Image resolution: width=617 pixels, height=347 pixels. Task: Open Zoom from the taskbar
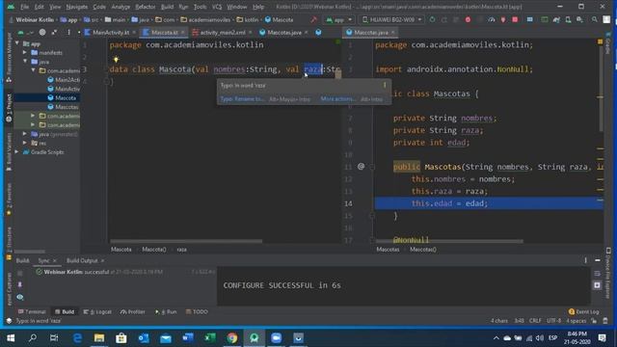(x=277, y=338)
